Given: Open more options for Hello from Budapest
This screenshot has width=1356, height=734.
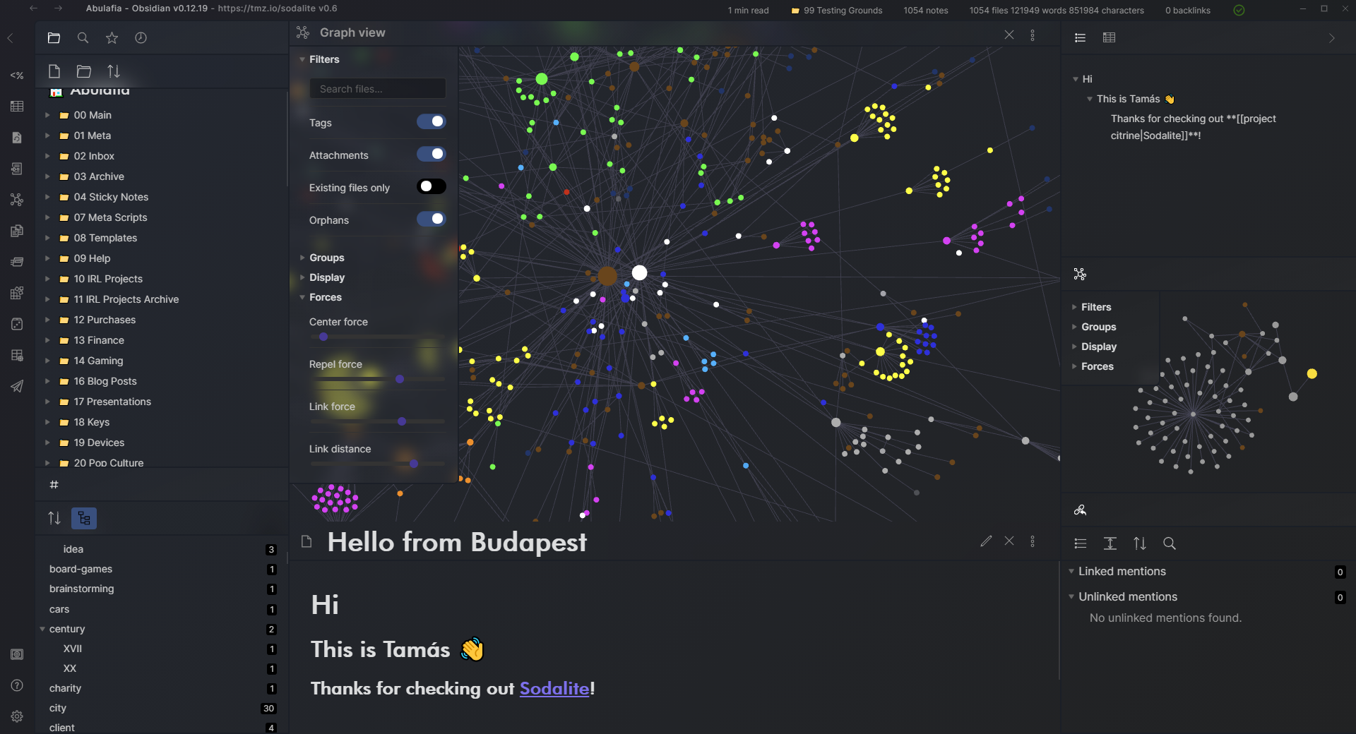Looking at the screenshot, I should (1033, 541).
